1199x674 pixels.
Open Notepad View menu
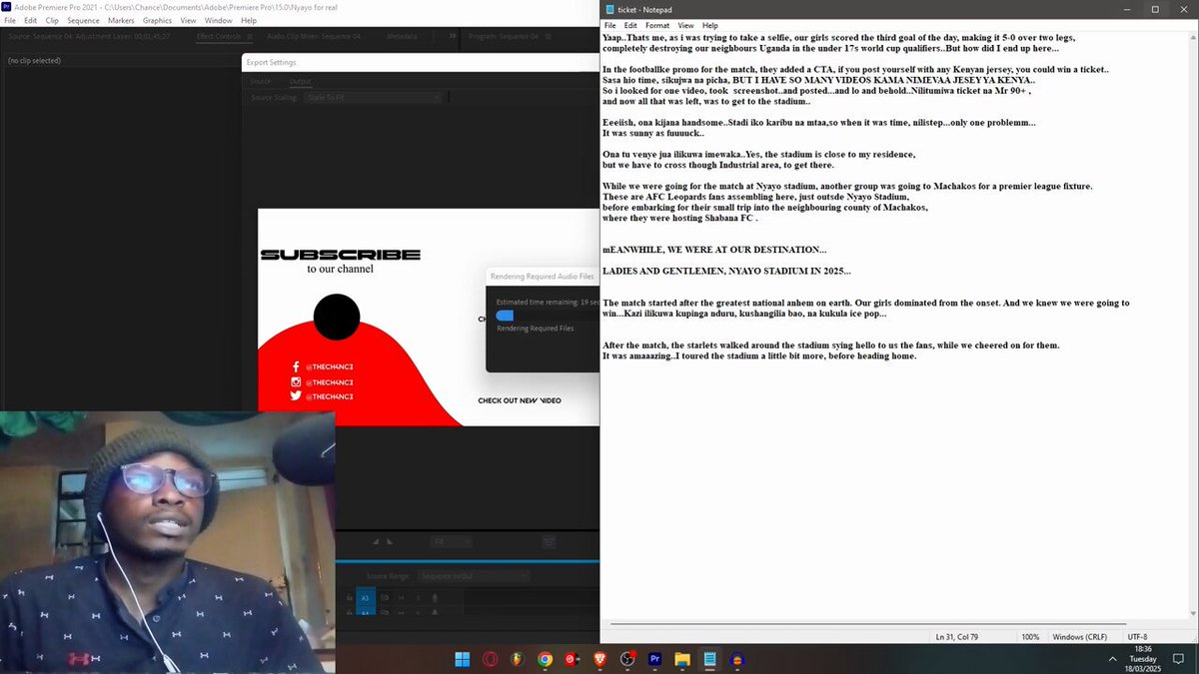click(685, 25)
